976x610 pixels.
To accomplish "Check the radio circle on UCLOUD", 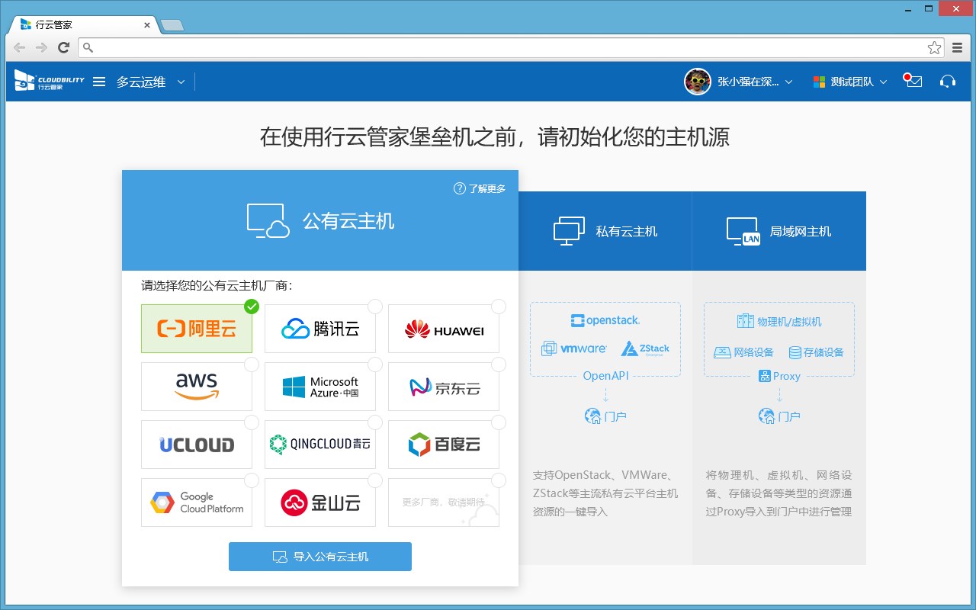I will coord(252,422).
